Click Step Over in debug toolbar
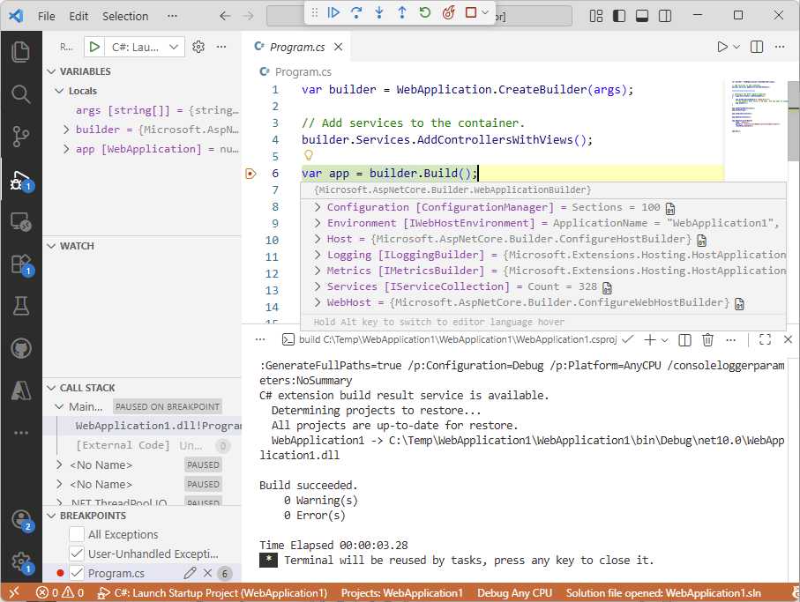This screenshot has height=602, width=800. click(x=356, y=12)
